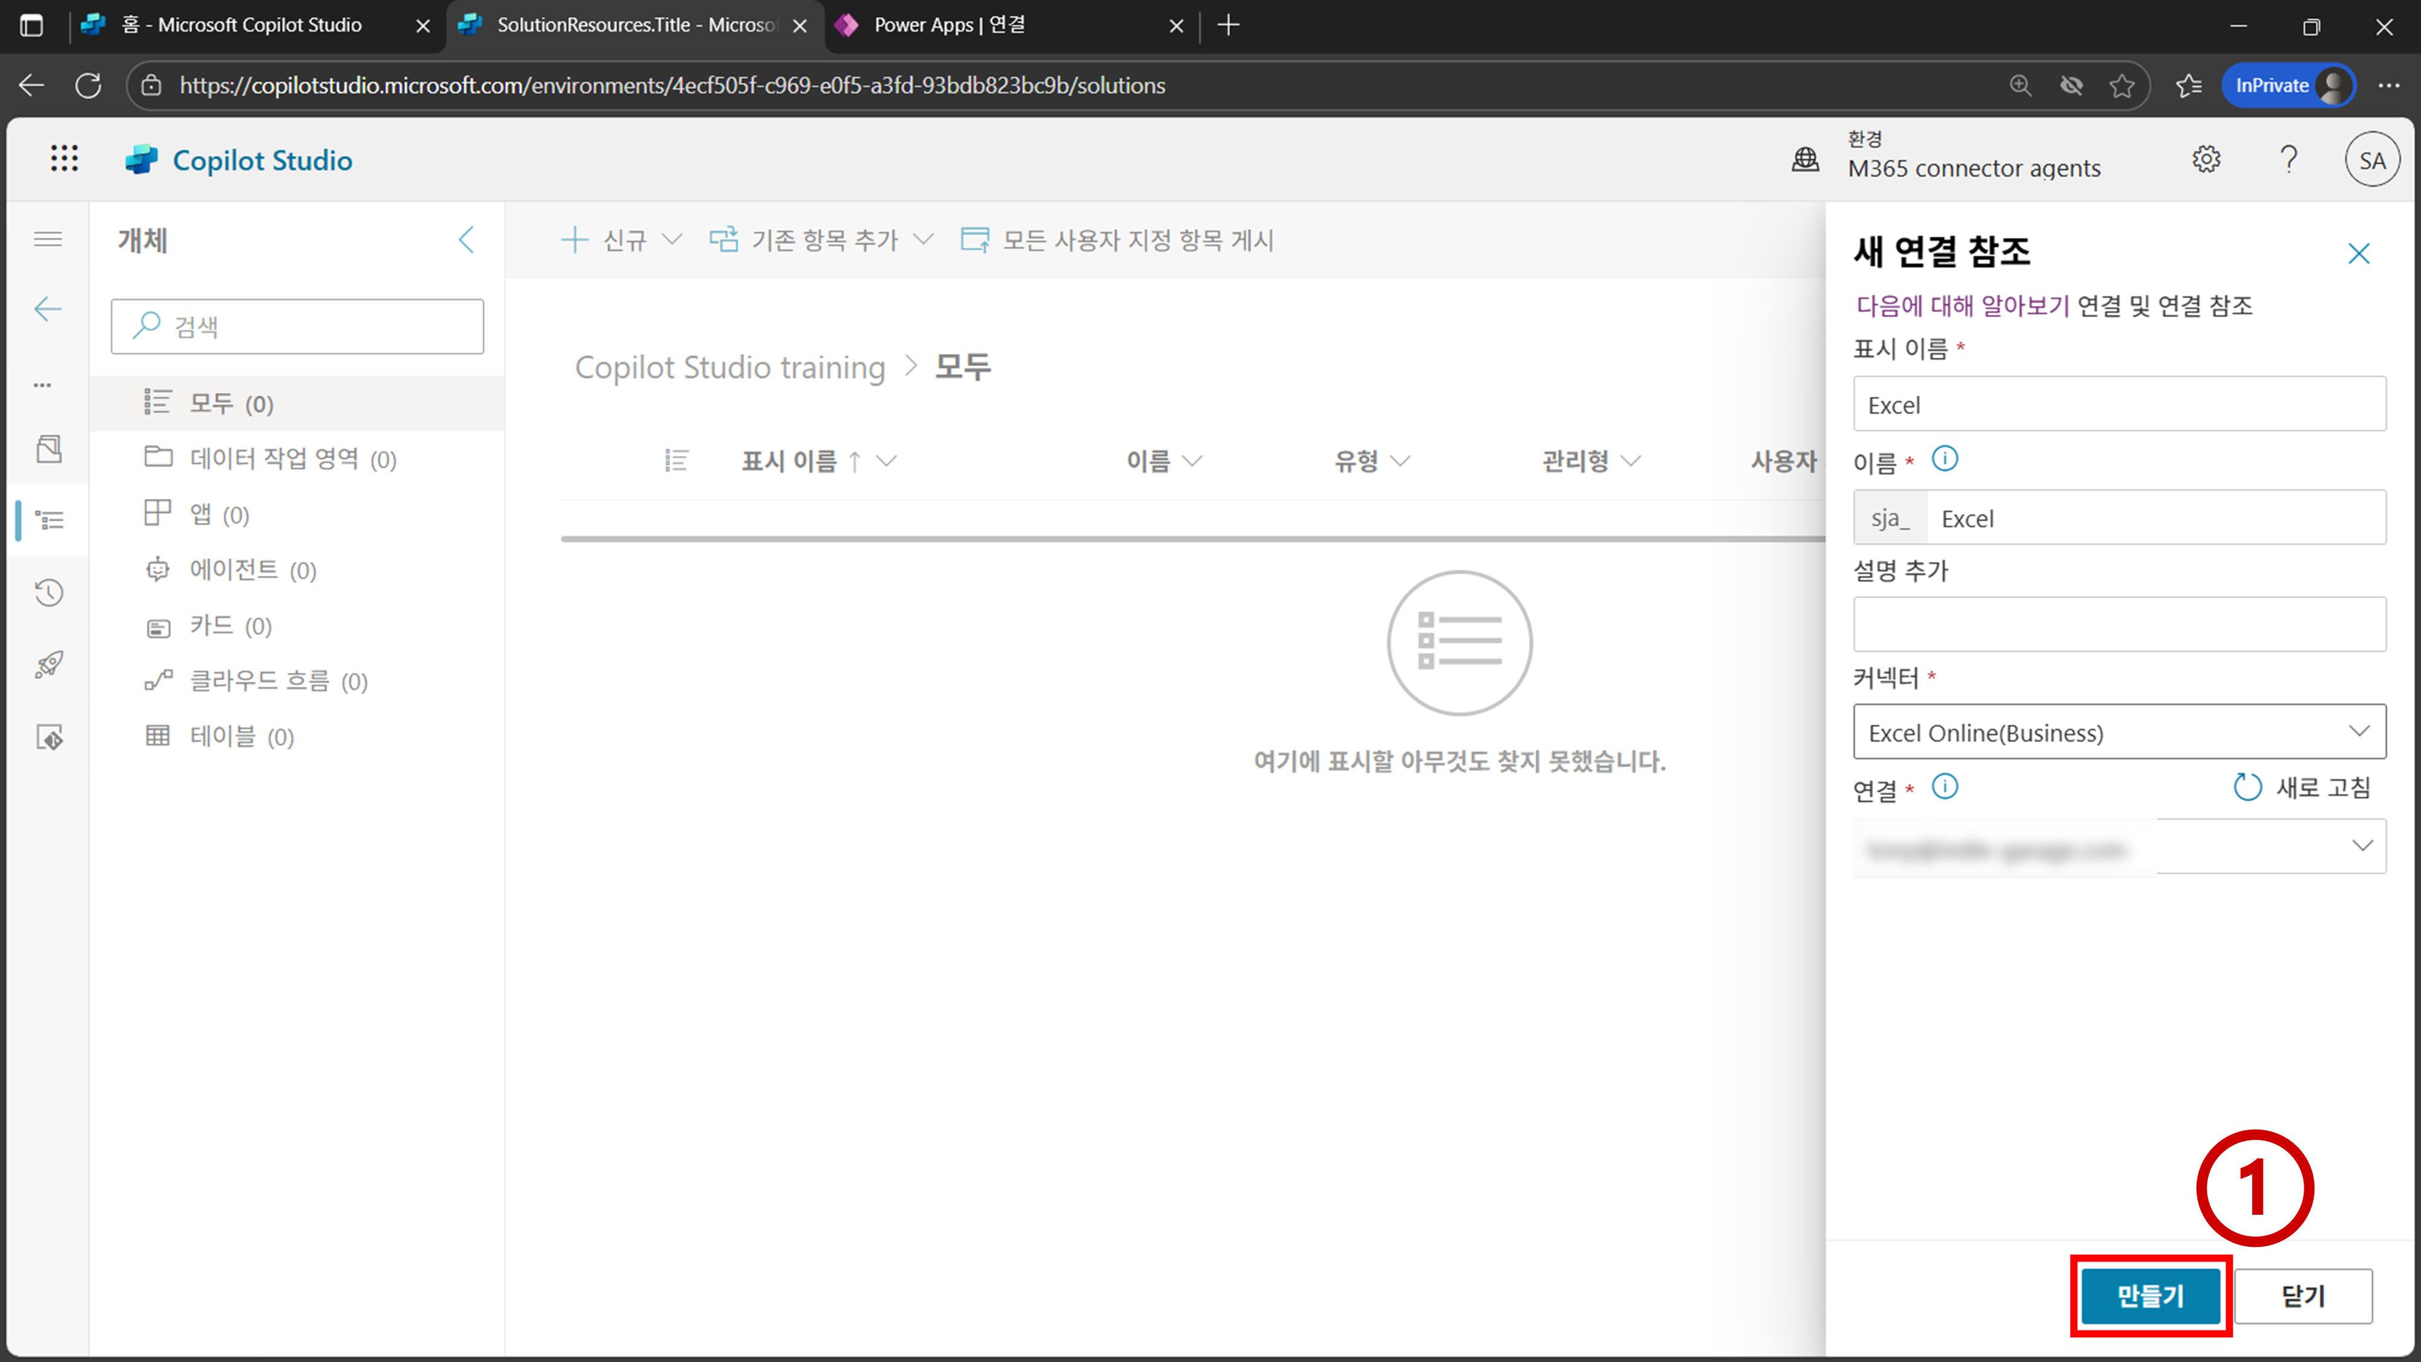Open the 다음에 대해 알아보기 link
The width and height of the screenshot is (2421, 1362).
(x=1962, y=306)
